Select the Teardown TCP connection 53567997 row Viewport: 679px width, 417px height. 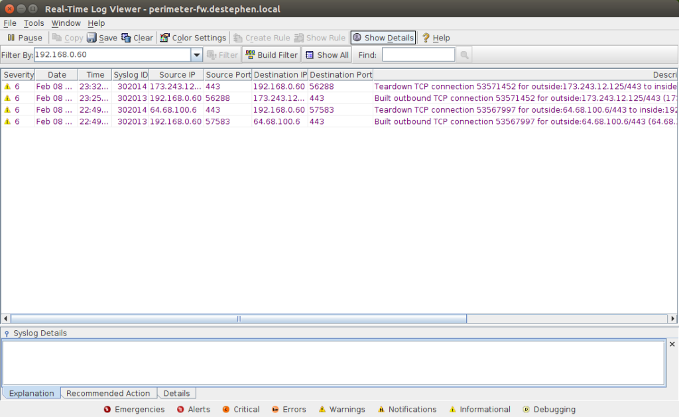339,110
